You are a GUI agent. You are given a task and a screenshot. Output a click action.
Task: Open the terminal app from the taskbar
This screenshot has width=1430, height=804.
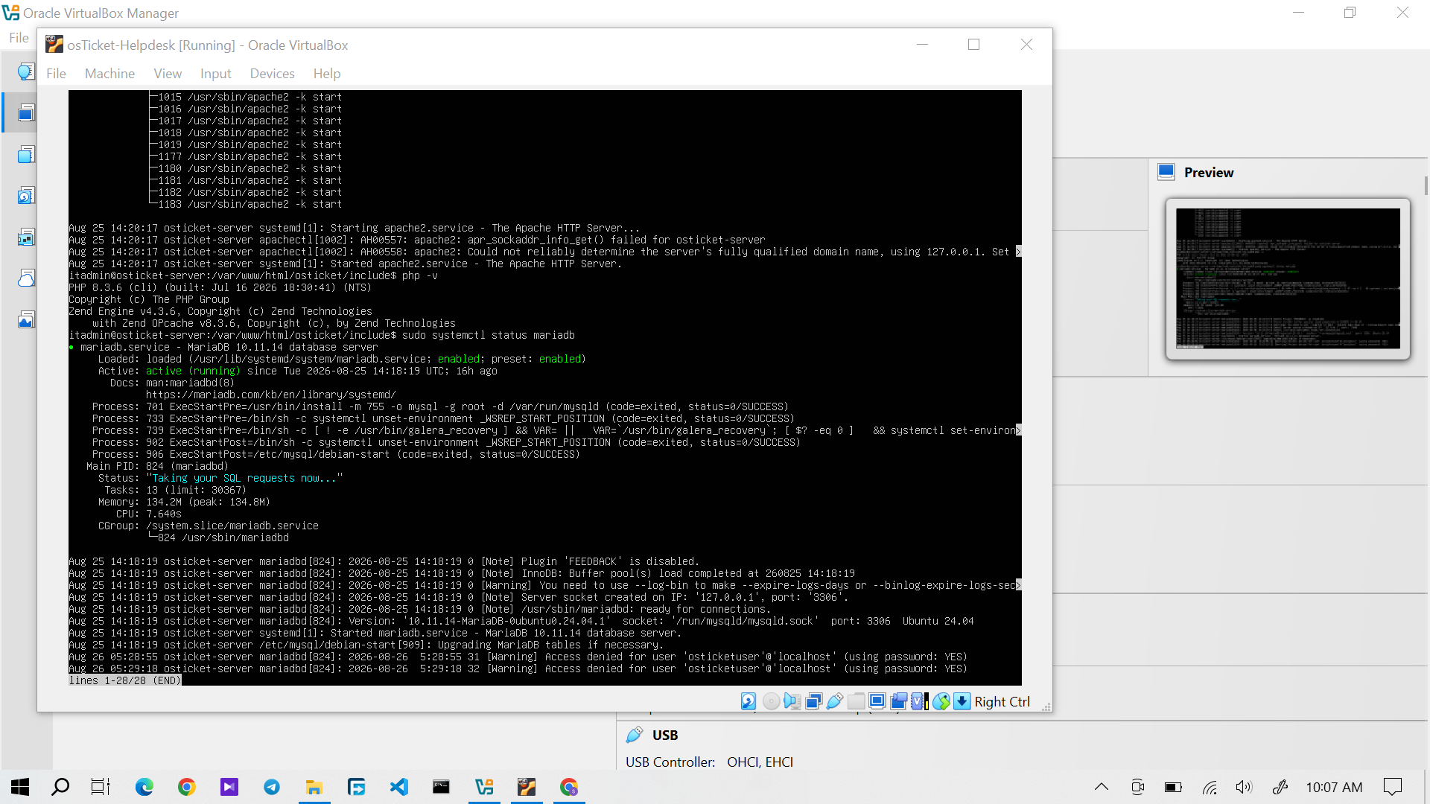(x=442, y=787)
